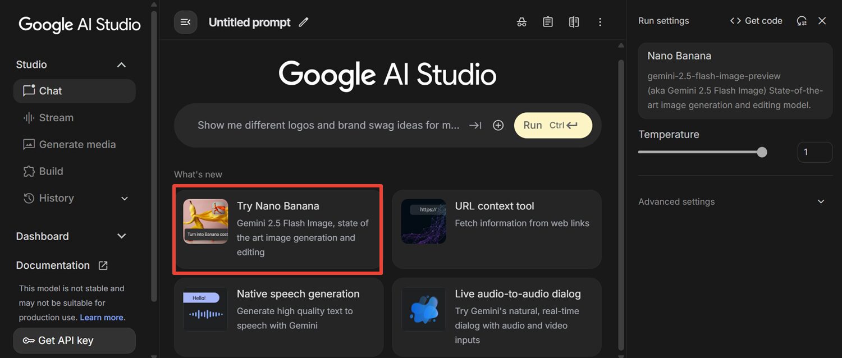Screen dimensions: 842x358
Task: Click the Get code button
Action: tap(756, 21)
